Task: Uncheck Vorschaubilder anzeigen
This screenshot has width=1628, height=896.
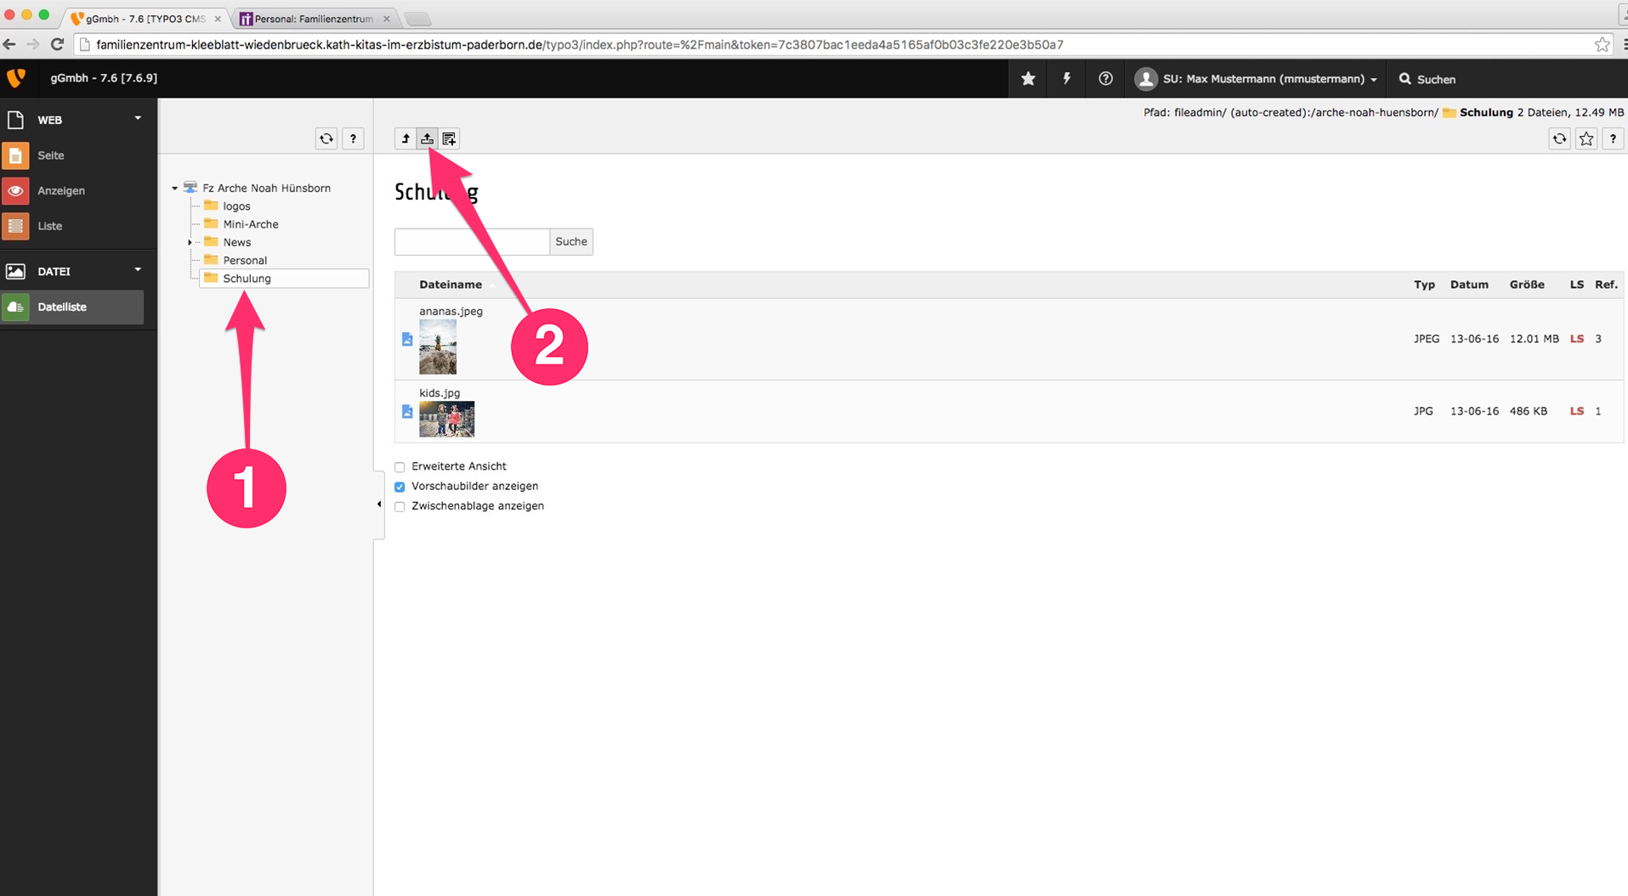Action: [400, 487]
